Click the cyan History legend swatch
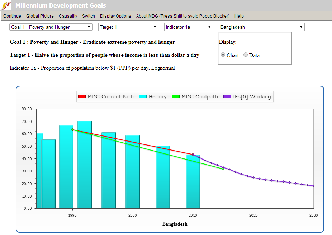 pos(143,97)
